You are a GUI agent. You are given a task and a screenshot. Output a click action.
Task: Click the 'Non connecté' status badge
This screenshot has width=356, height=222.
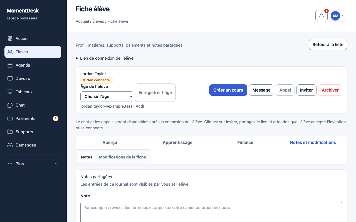pyautogui.click(x=97, y=80)
